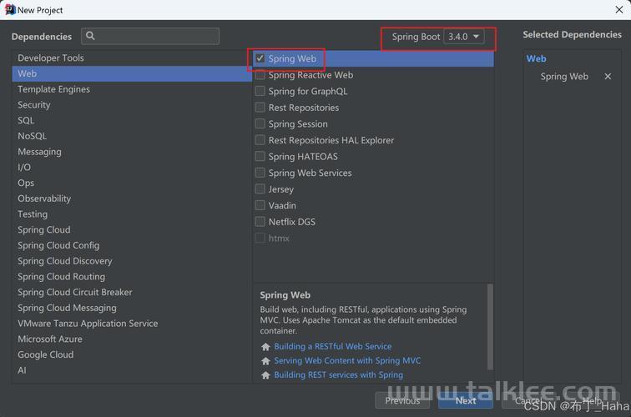
Task: Select the Messaging category
Action: (x=132, y=152)
